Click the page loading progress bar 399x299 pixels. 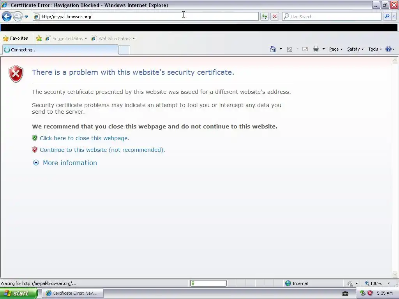click(208, 283)
